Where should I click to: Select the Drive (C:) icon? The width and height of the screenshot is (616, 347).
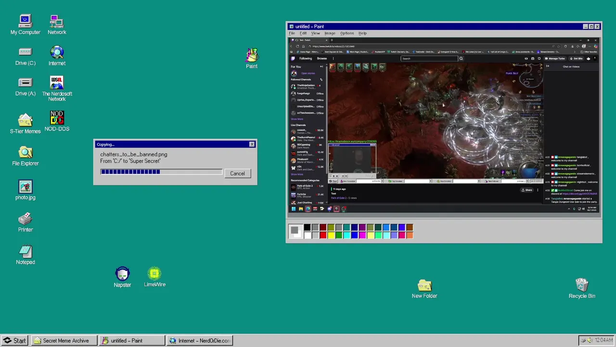point(25,56)
